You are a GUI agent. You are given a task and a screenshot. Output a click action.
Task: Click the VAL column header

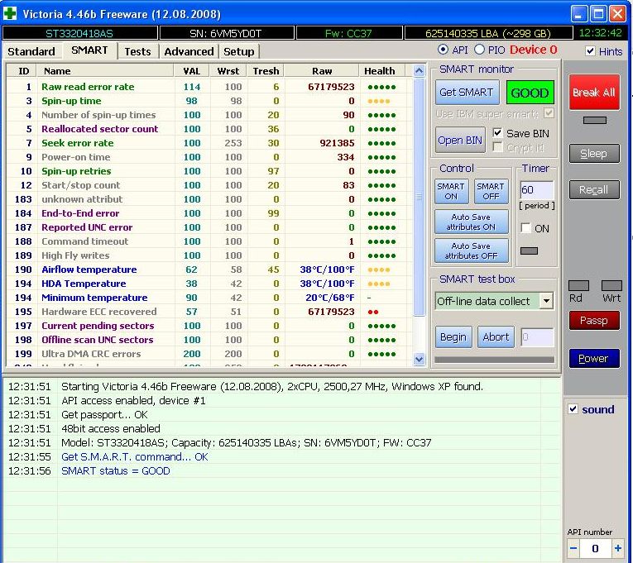coord(192,71)
